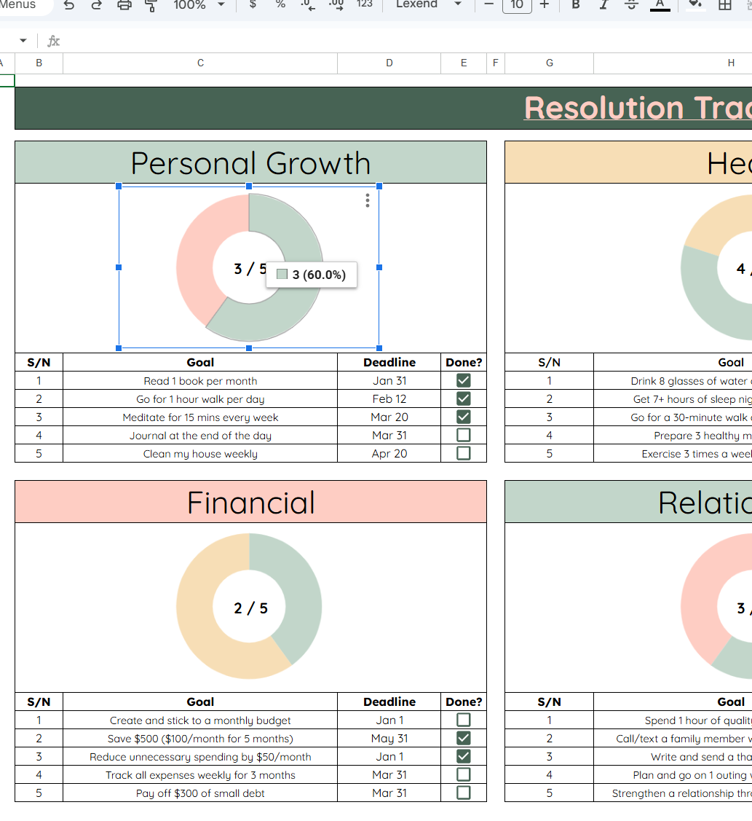Screen dimensions: 752x821
Task: Click the font size input field
Action: click(x=517, y=4)
